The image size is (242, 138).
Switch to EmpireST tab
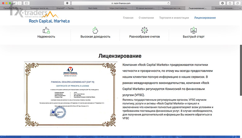(66, 8)
